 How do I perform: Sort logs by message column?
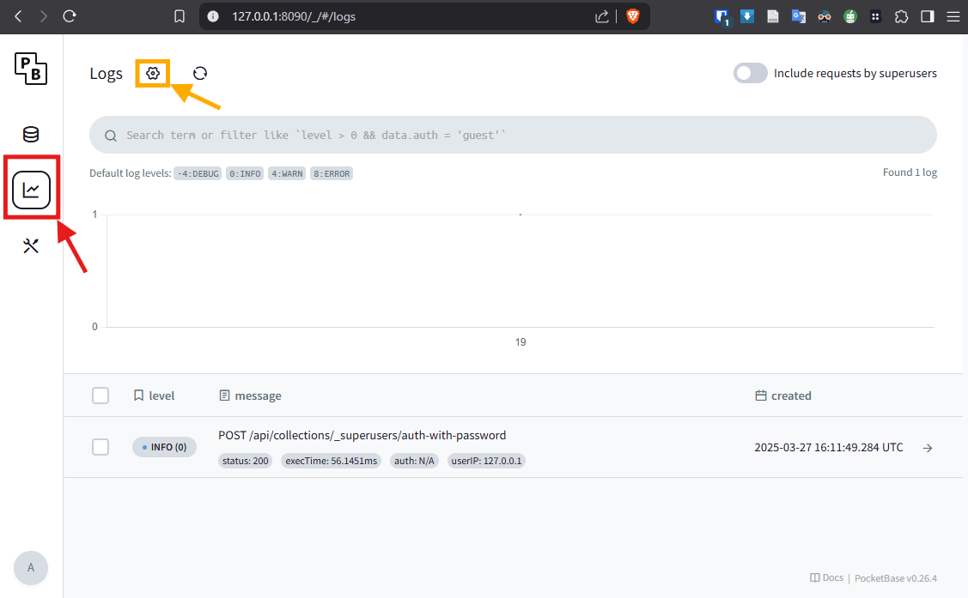[250, 396]
